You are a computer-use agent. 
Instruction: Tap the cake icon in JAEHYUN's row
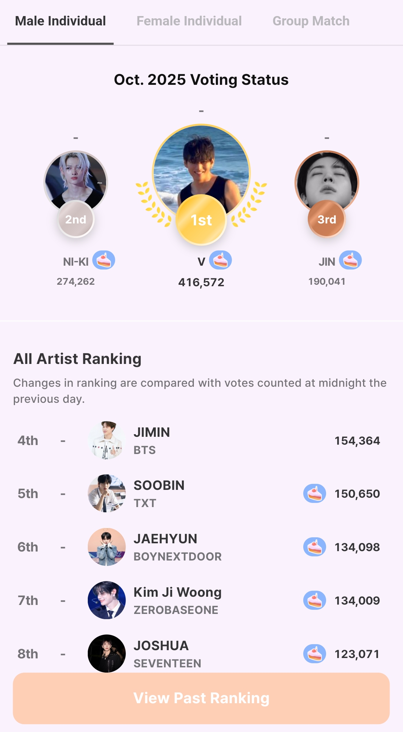tap(314, 547)
